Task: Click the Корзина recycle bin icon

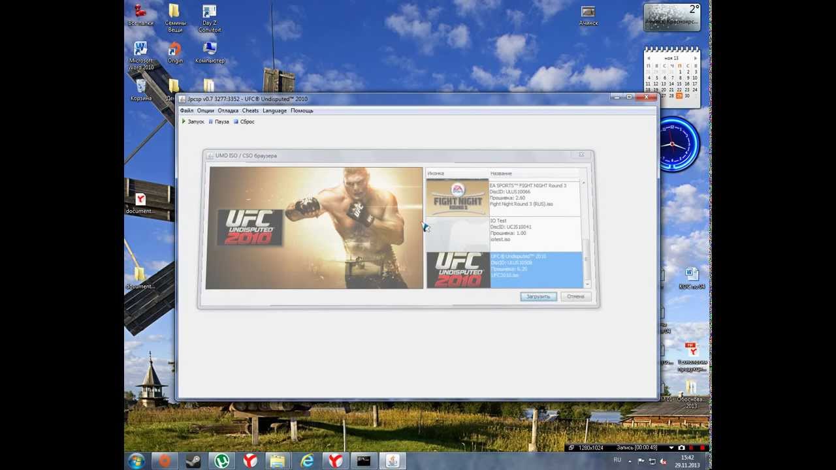Action: 140,90
